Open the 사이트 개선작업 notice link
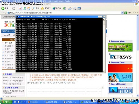 [13, 84]
